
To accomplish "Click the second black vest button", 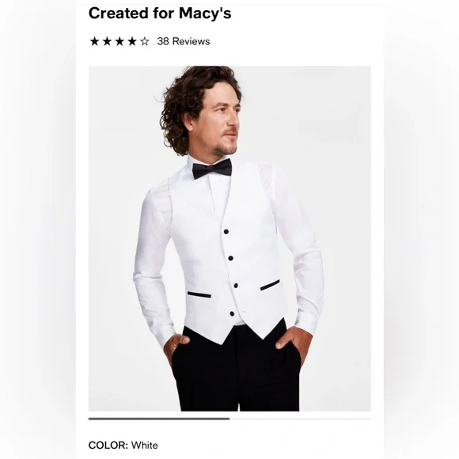I will [230, 258].
